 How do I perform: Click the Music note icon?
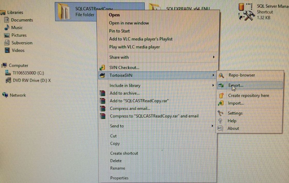point(7,28)
